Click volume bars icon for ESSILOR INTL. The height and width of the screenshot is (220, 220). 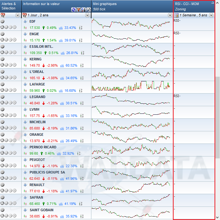pos(63,53)
